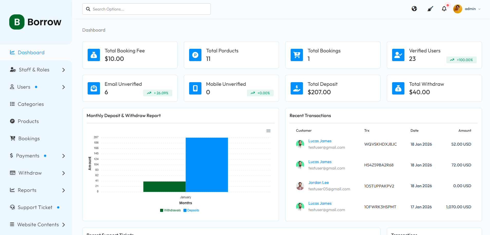This screenshot has width=490, height=235.
Task: Open Jordan Lee's customer profile link
Action: 318,183
